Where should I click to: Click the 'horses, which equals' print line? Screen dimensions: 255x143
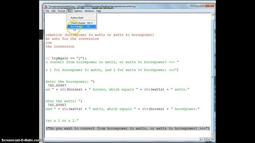tap(117, 89)
